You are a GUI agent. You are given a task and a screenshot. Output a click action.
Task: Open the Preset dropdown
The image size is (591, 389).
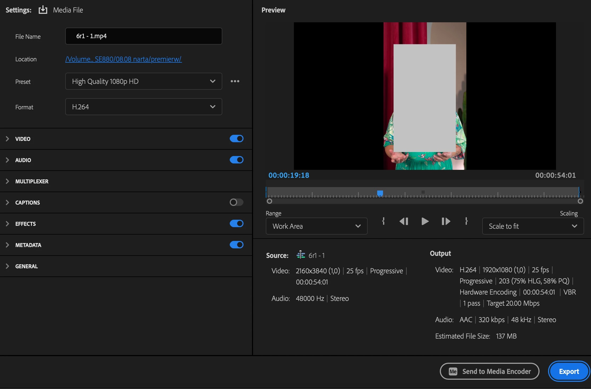coord(144,81)
